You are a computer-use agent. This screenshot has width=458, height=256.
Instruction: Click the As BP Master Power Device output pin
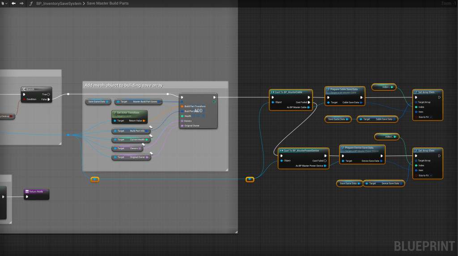pyautogui.click(x=325, y=166)
